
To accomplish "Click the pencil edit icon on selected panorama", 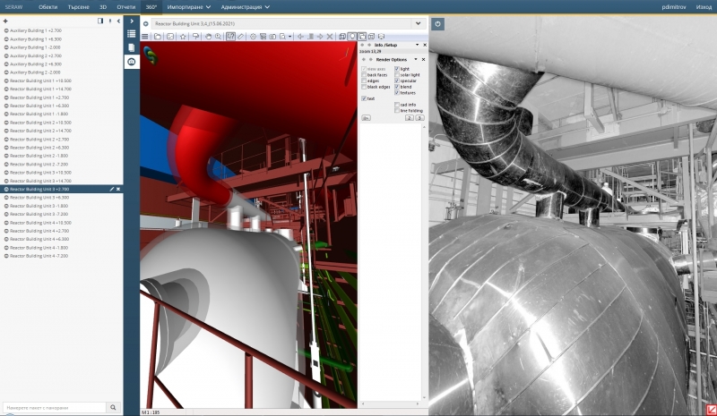I will pos(111,190).
